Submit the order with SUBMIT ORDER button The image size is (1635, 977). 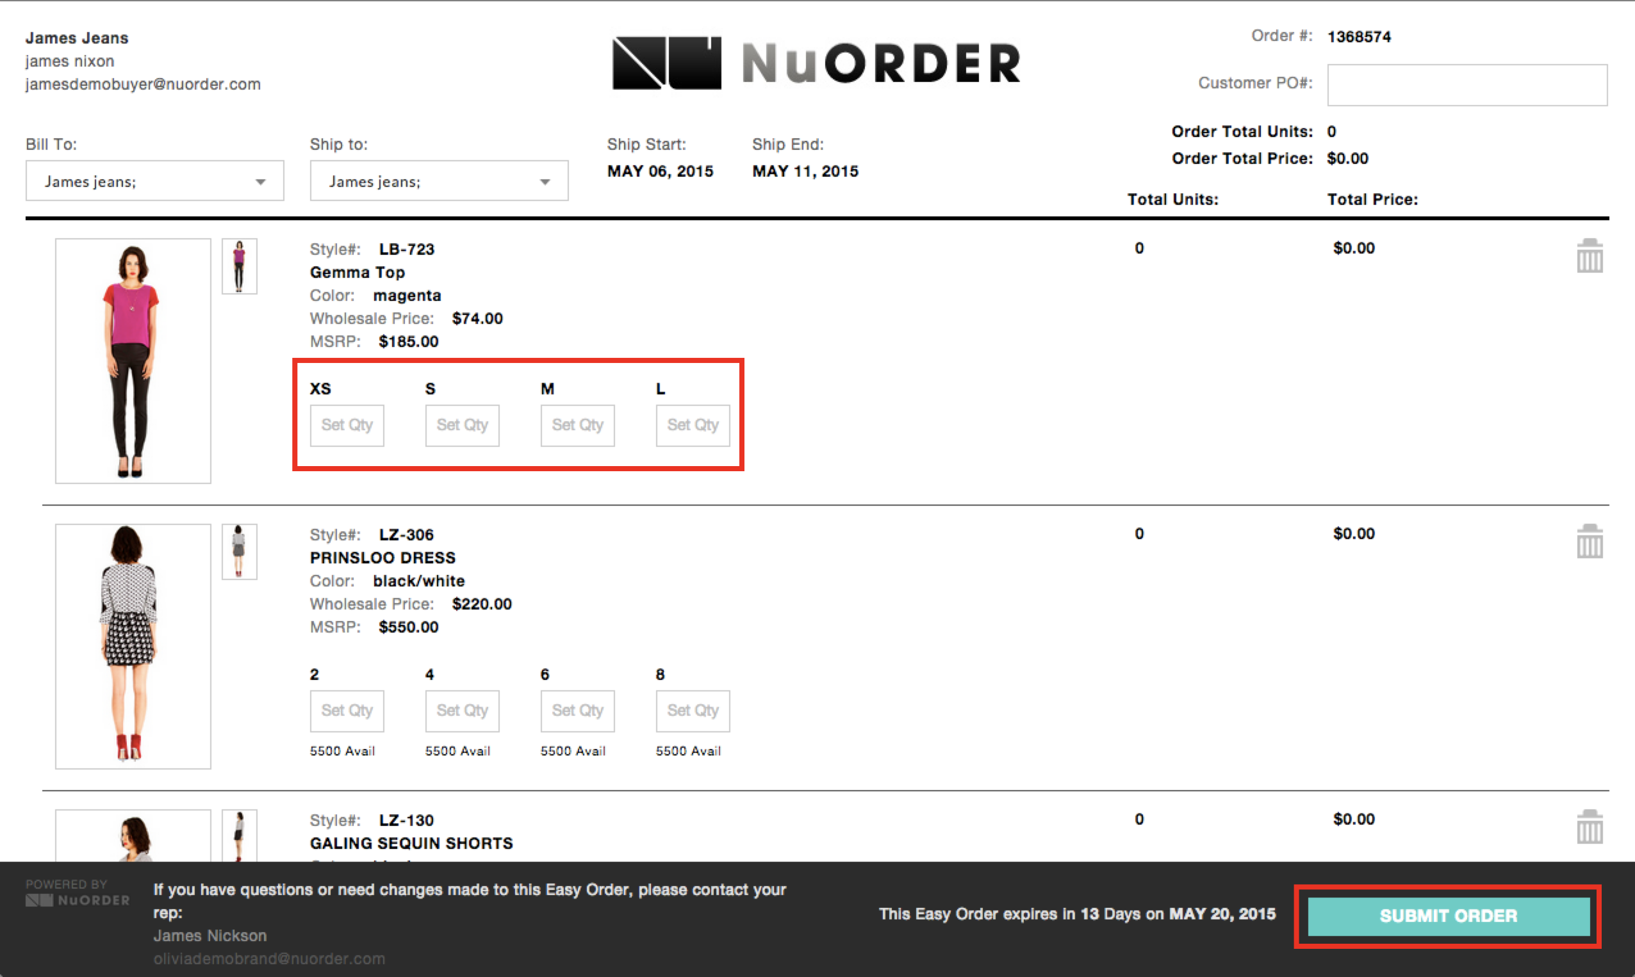(x=1449, y=916)
